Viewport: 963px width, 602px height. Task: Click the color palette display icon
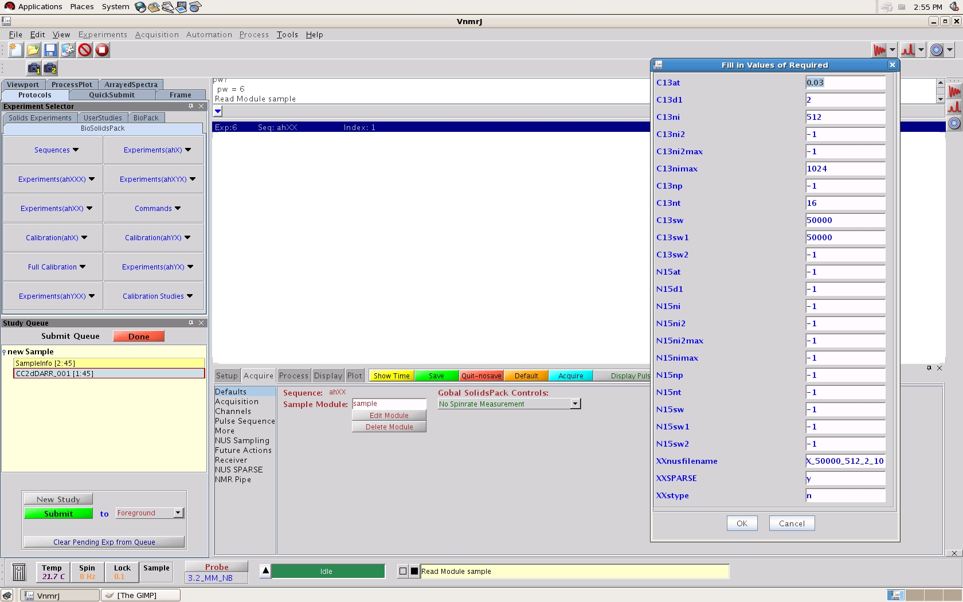[68, 50]
